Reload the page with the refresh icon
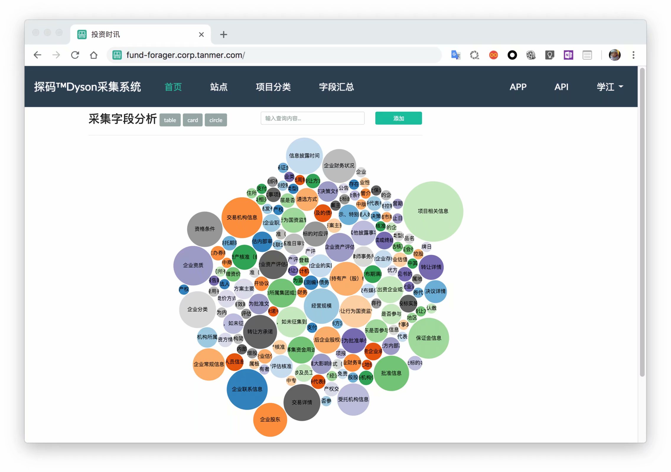This screenshot has width=671, height=472. 75,55
